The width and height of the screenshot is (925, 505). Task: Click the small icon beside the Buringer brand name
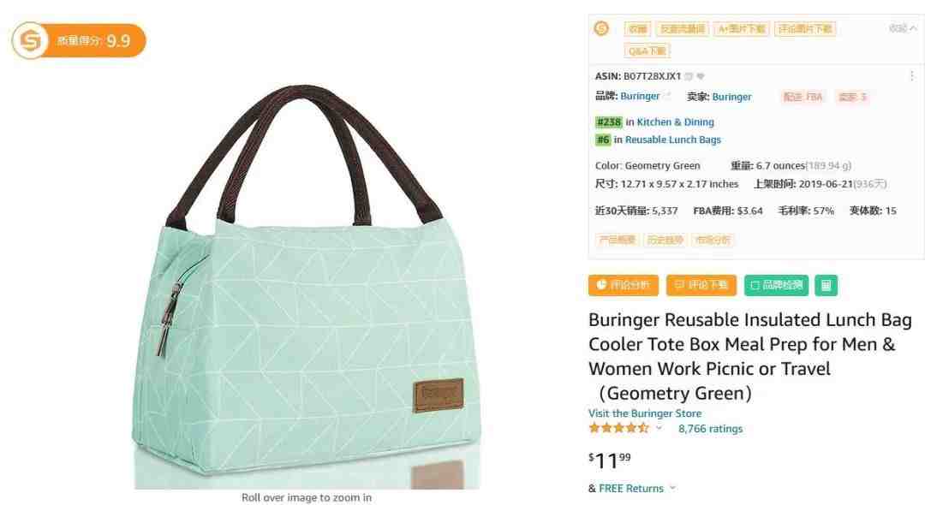(667, 96)
